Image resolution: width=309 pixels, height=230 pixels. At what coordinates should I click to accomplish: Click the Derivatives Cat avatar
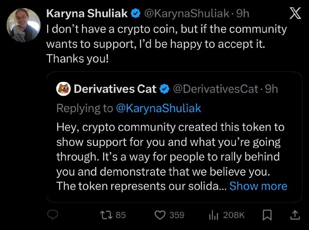point(63,89)
